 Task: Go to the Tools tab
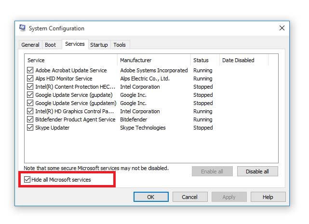tap(120, 45)
